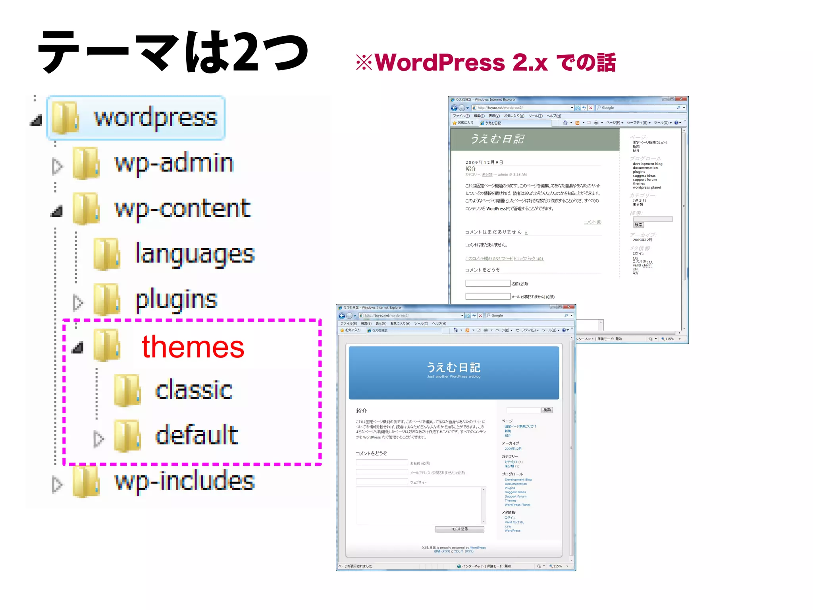813x610 pixels.
Task: Click the comment textarea in front window
Action: point(421,506)
